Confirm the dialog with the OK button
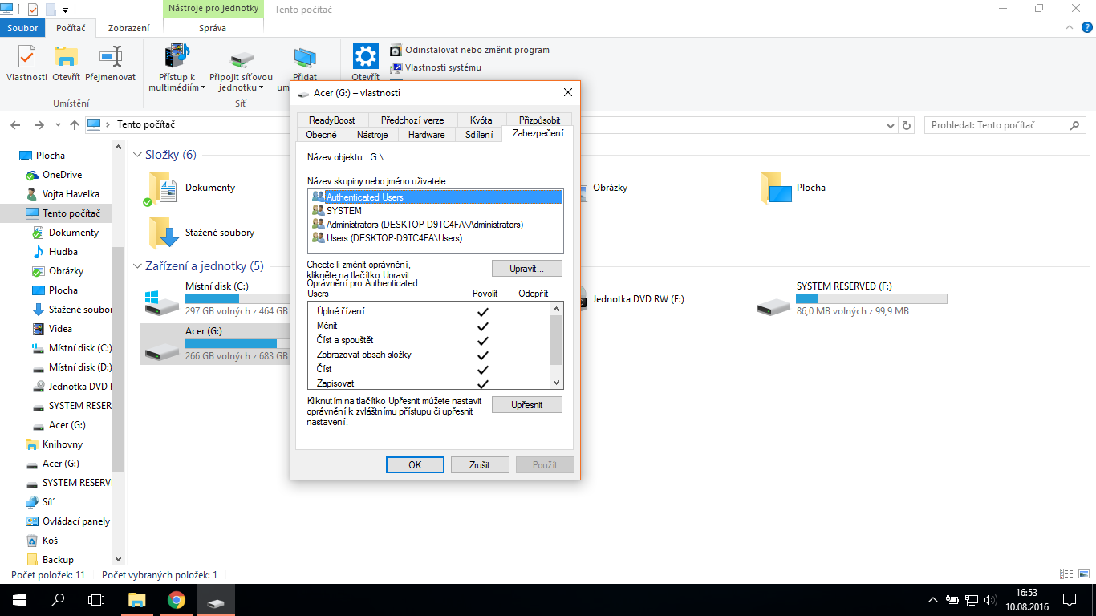1096x616 pixels. [x=415, y=465]
